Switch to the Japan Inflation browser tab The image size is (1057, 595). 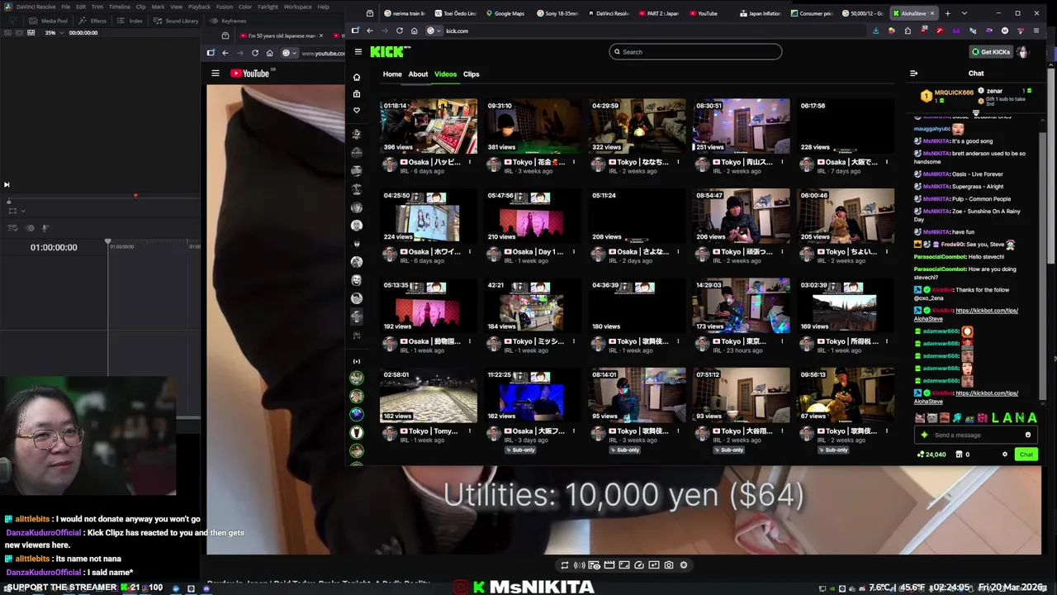coord(760,13)
